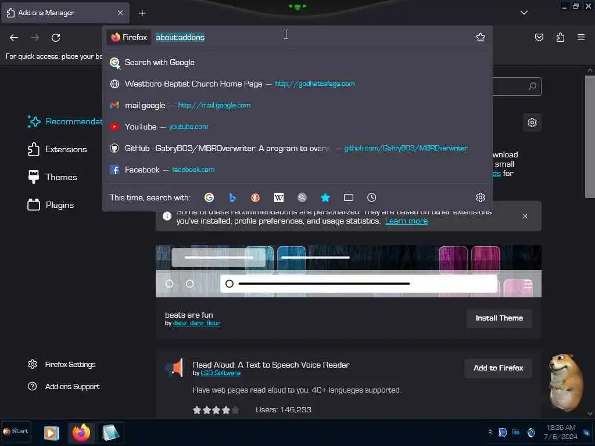This screenshot has width=595, height=446.
Task: Open the Pocket save icon
Action: [x=539, y=37]
